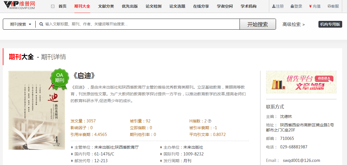Expand the 期刊搜索 search type dropdown
347x165 pixels.
point(20,24)
